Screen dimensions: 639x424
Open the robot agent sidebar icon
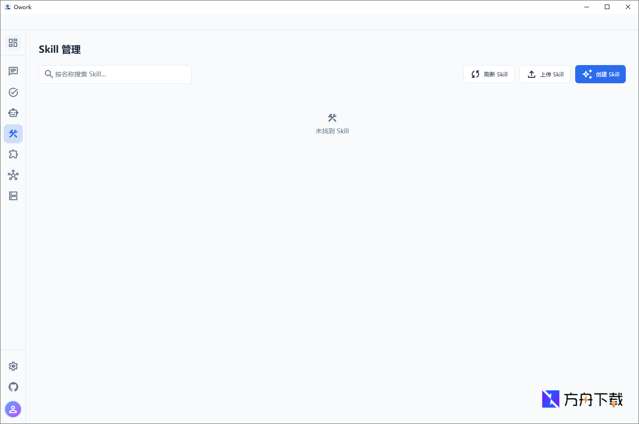[x=13, y=113]
